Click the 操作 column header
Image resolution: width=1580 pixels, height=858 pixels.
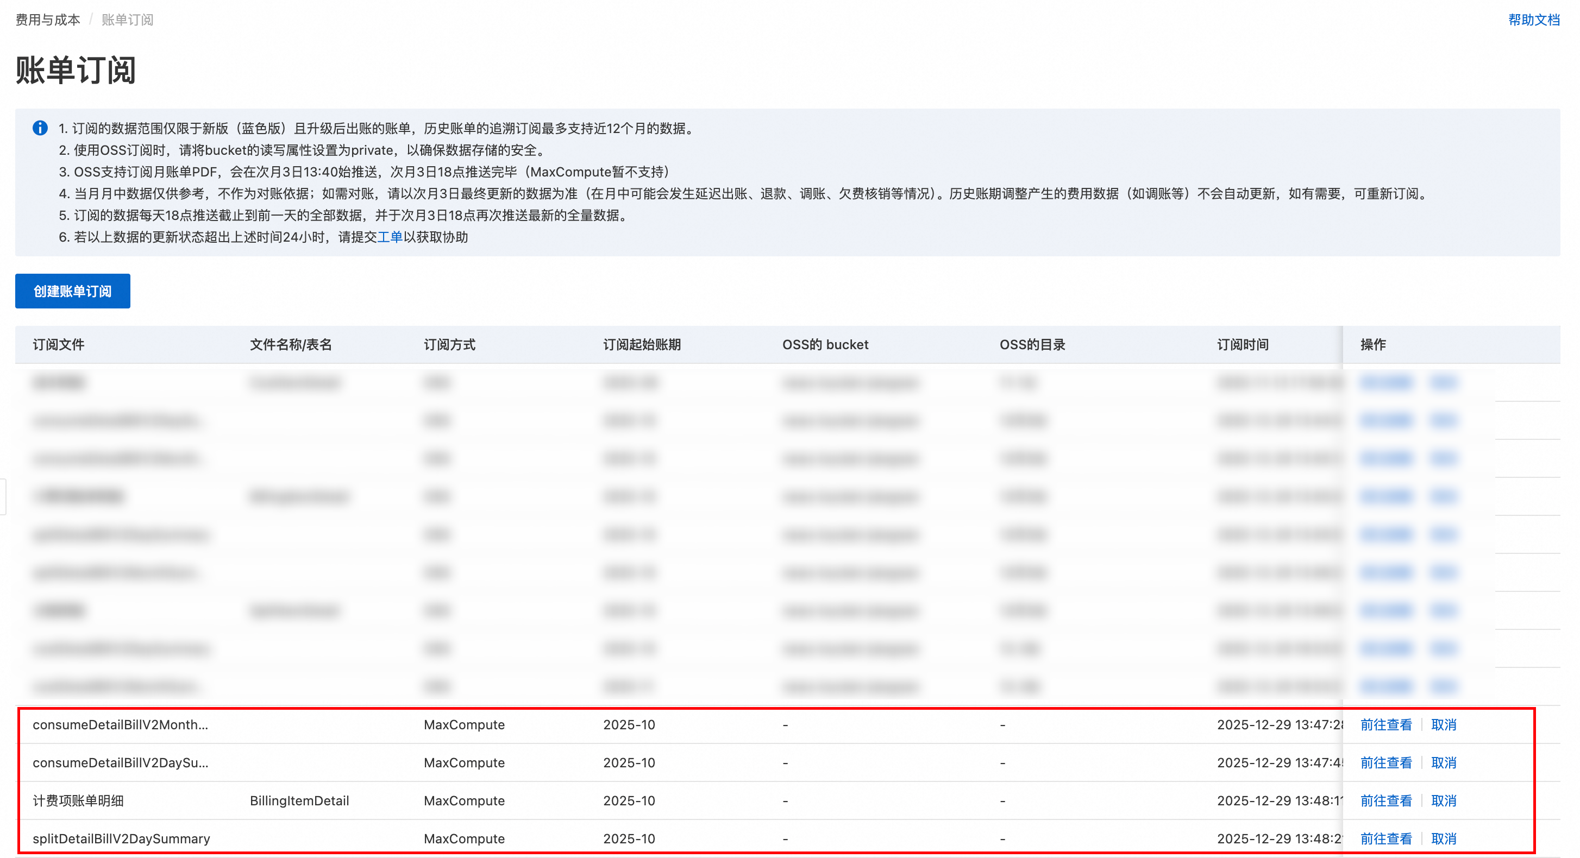pyautogui.click(x=1372, y=344)
